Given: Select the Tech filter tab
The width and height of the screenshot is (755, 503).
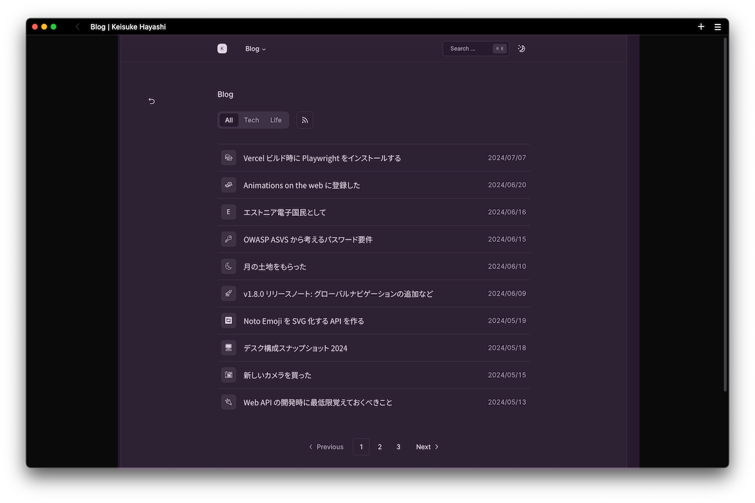Looking at the screenshot, I should click(252, 120).
